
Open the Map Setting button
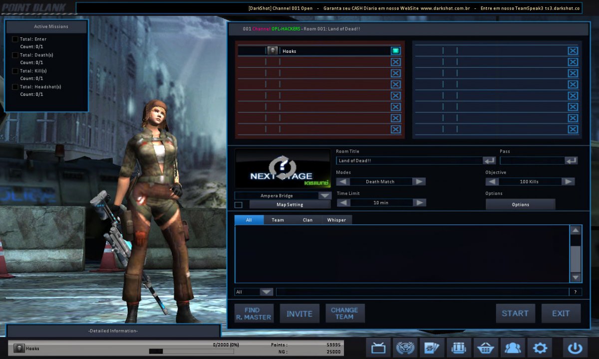tap(290, 204)
